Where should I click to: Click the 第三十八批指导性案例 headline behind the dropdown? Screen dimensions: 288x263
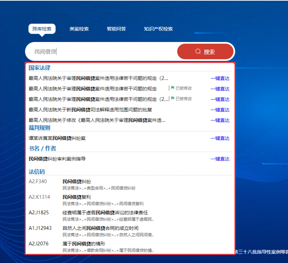click(x=262, y=252)
